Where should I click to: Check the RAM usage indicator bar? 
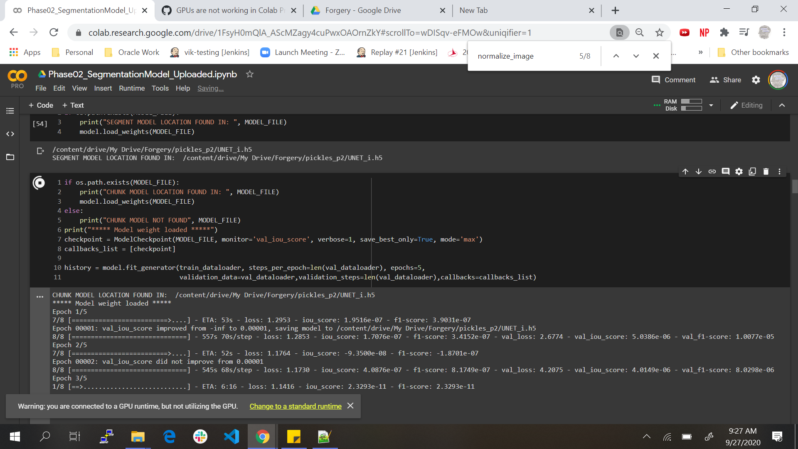[691, 101]
